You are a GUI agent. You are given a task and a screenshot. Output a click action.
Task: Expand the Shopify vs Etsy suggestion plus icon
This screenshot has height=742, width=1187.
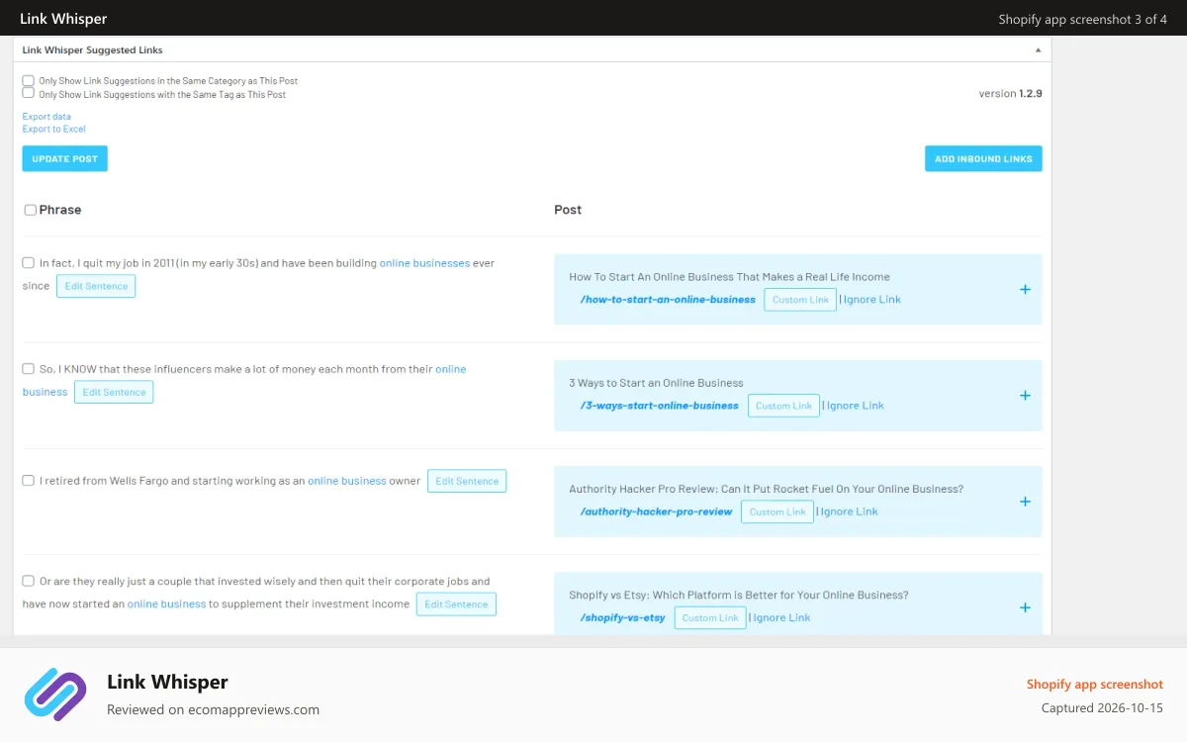tap(1025, 607)
